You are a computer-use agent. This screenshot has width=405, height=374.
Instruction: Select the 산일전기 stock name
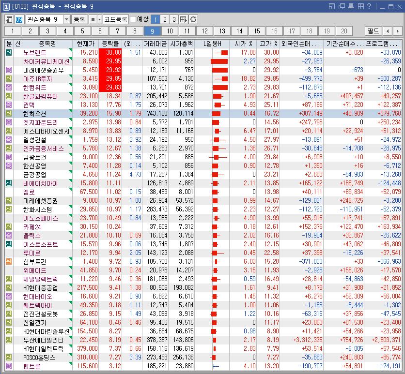[34, 322]
